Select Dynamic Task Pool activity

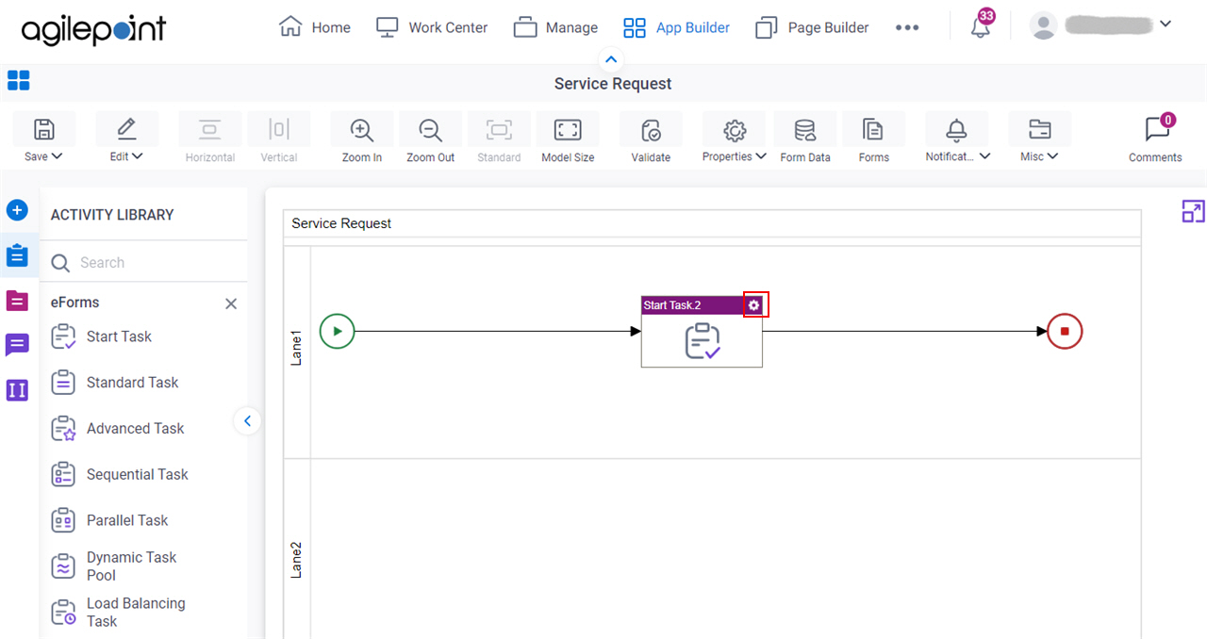click(x=113, y=566)
